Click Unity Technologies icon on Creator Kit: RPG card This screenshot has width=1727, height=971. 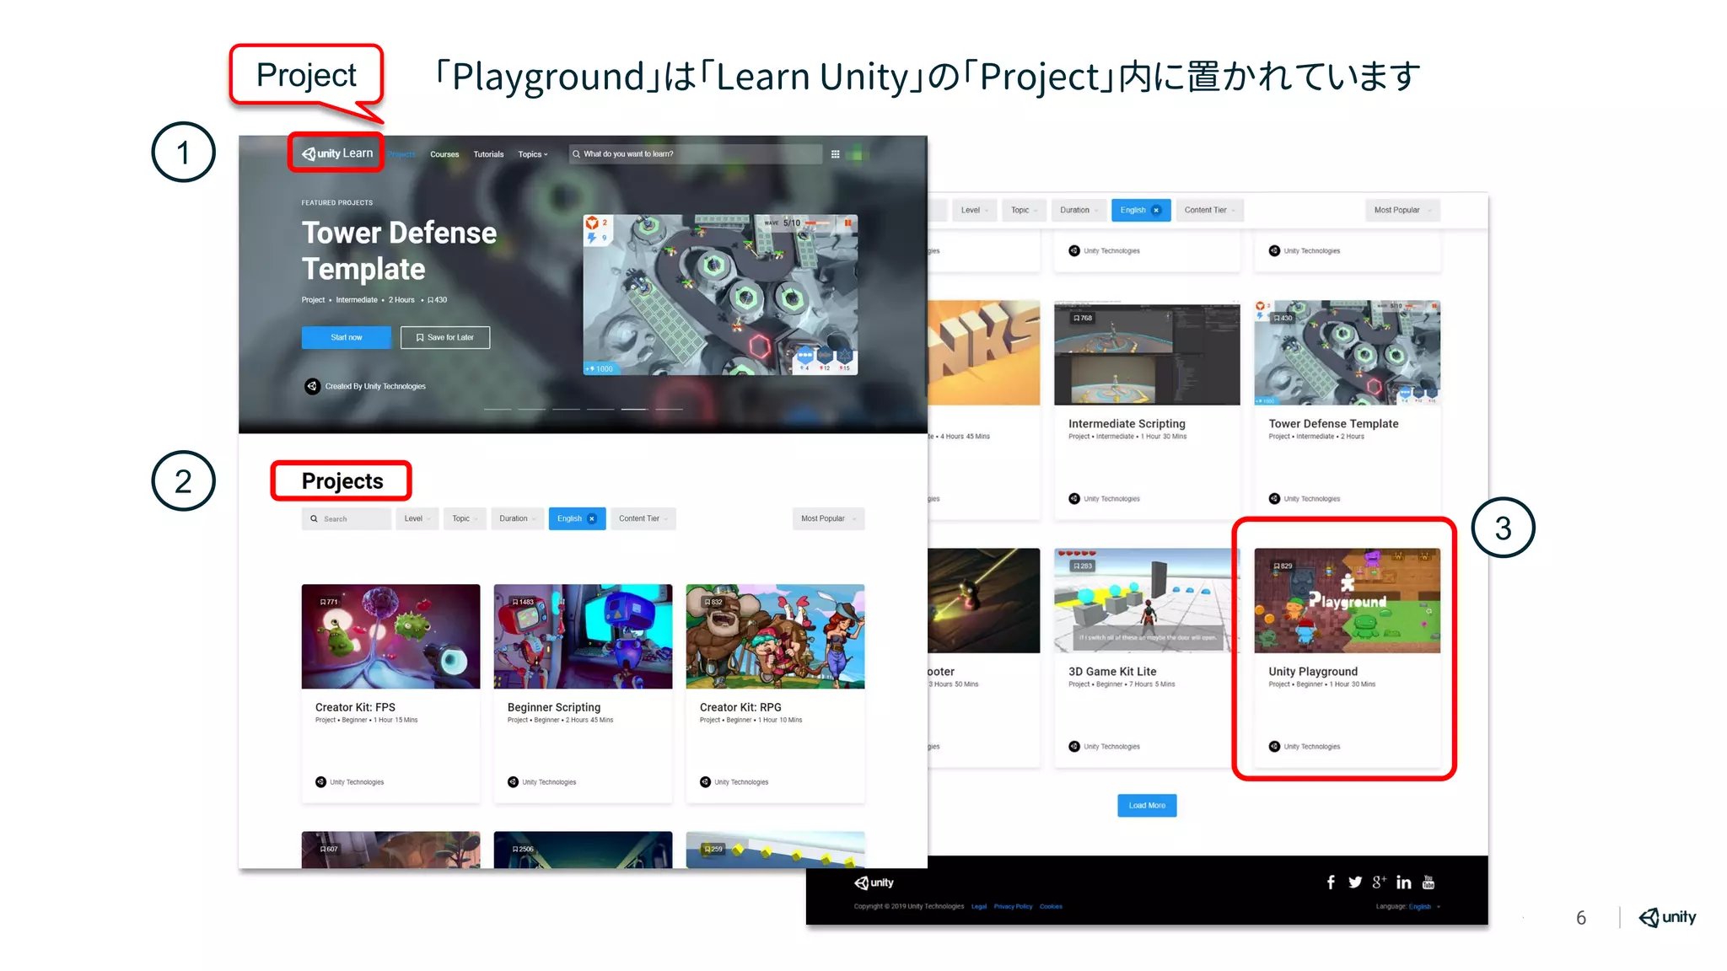pos(705,782)
